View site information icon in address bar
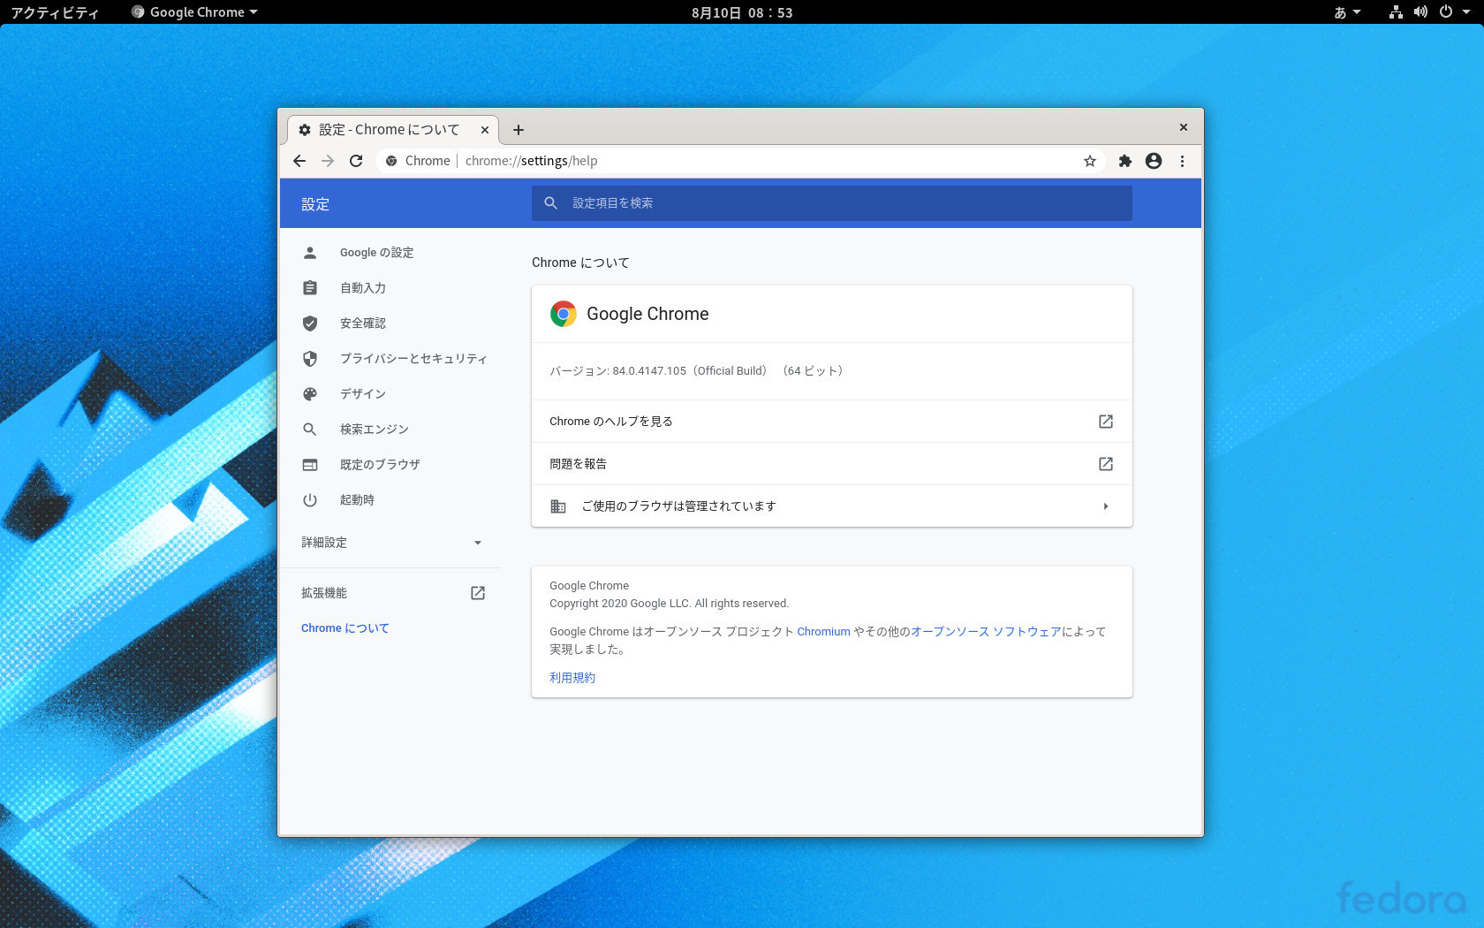 [391, 161]
